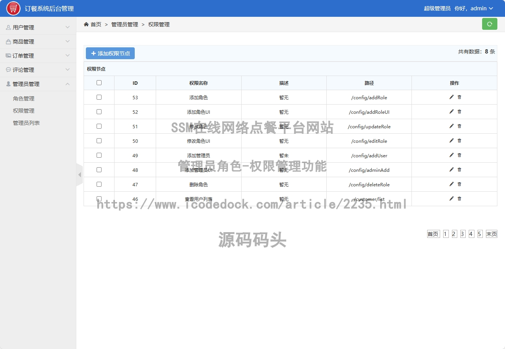Check the box for ID 46
Viewport: 505px width, 349px height.
99,199
